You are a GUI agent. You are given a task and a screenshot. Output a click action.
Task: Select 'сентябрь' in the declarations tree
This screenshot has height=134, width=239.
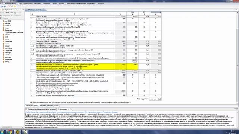tap(8, 48)
